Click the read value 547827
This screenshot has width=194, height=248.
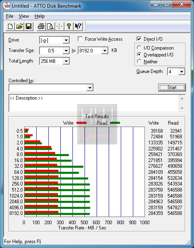(175, 207)
